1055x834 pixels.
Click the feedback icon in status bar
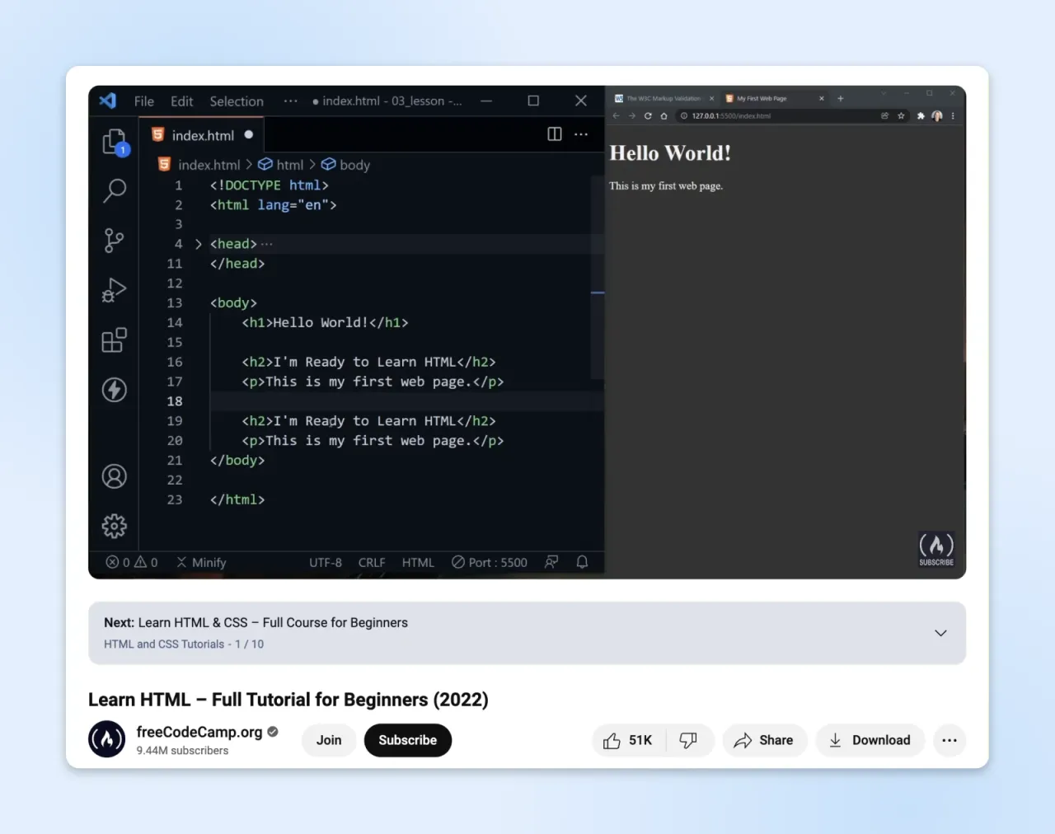551,562
